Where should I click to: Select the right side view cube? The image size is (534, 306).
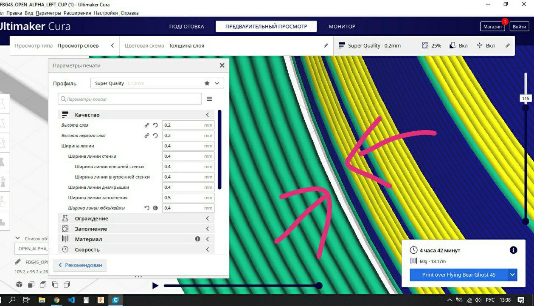pos(67,284)
